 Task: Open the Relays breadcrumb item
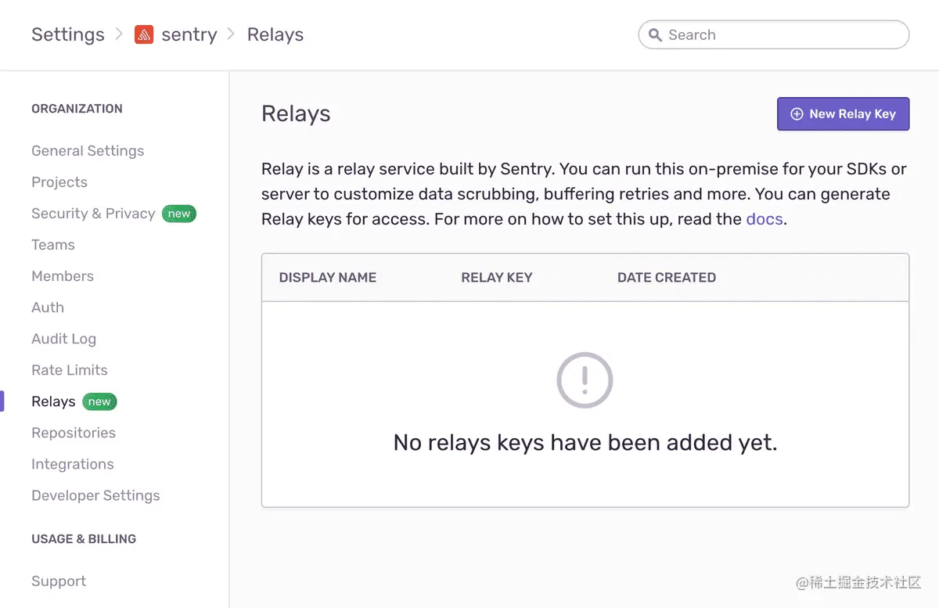click(275, 34)
